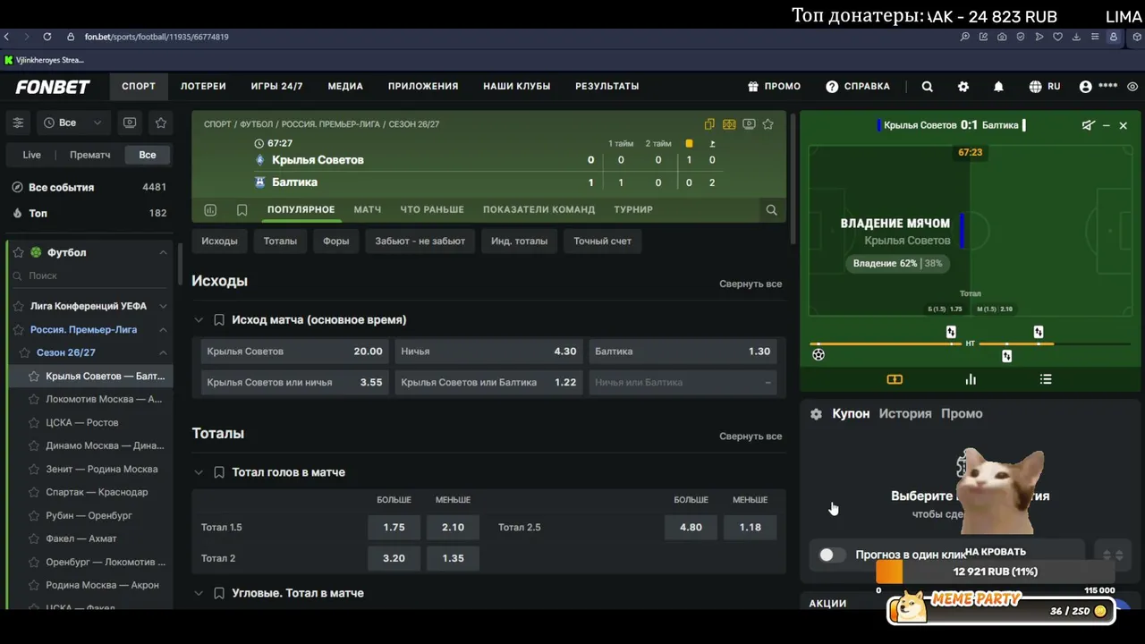Open site search in the Fonbet header

coord(928,87)
